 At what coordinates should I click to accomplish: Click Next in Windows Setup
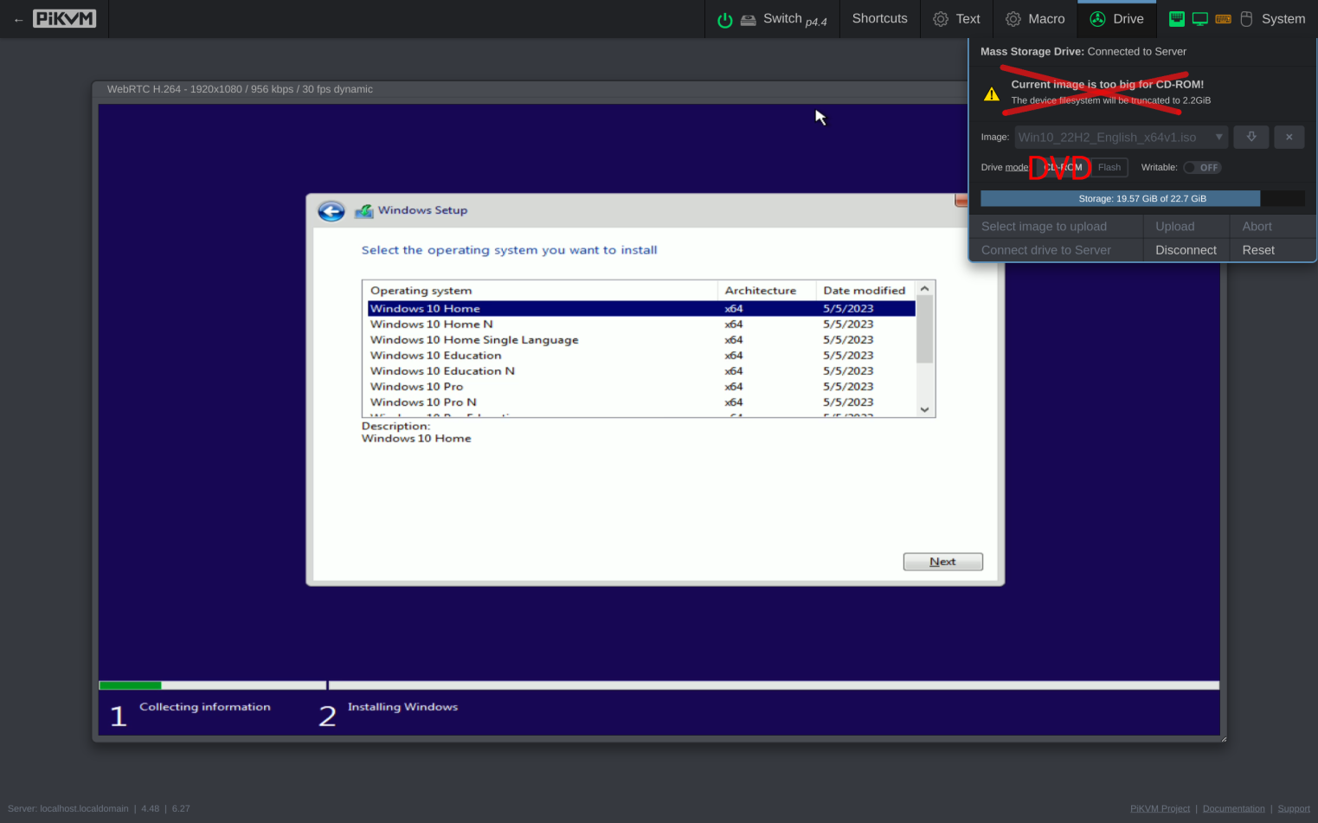[942, 562]
